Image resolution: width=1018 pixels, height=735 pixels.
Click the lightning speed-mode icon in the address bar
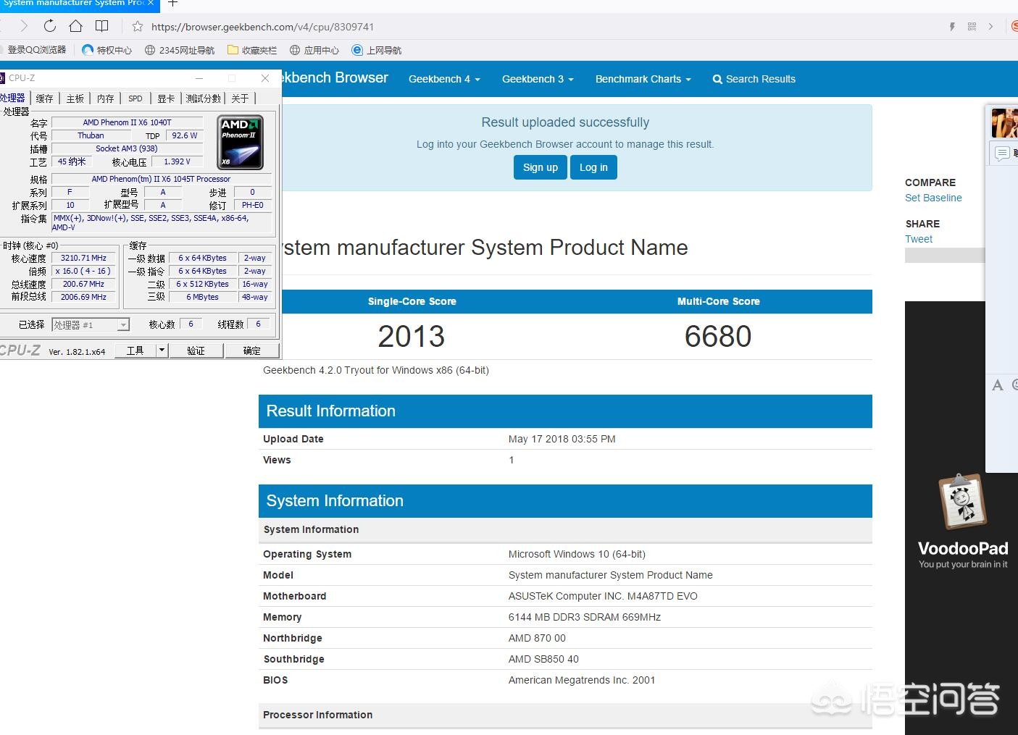[x=952, y=27]
